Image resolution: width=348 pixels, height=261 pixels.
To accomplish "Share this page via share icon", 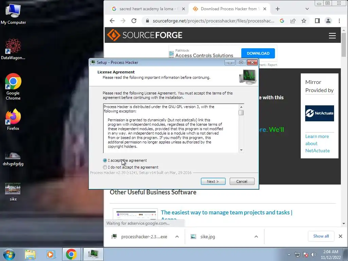I will pos(293,21).
